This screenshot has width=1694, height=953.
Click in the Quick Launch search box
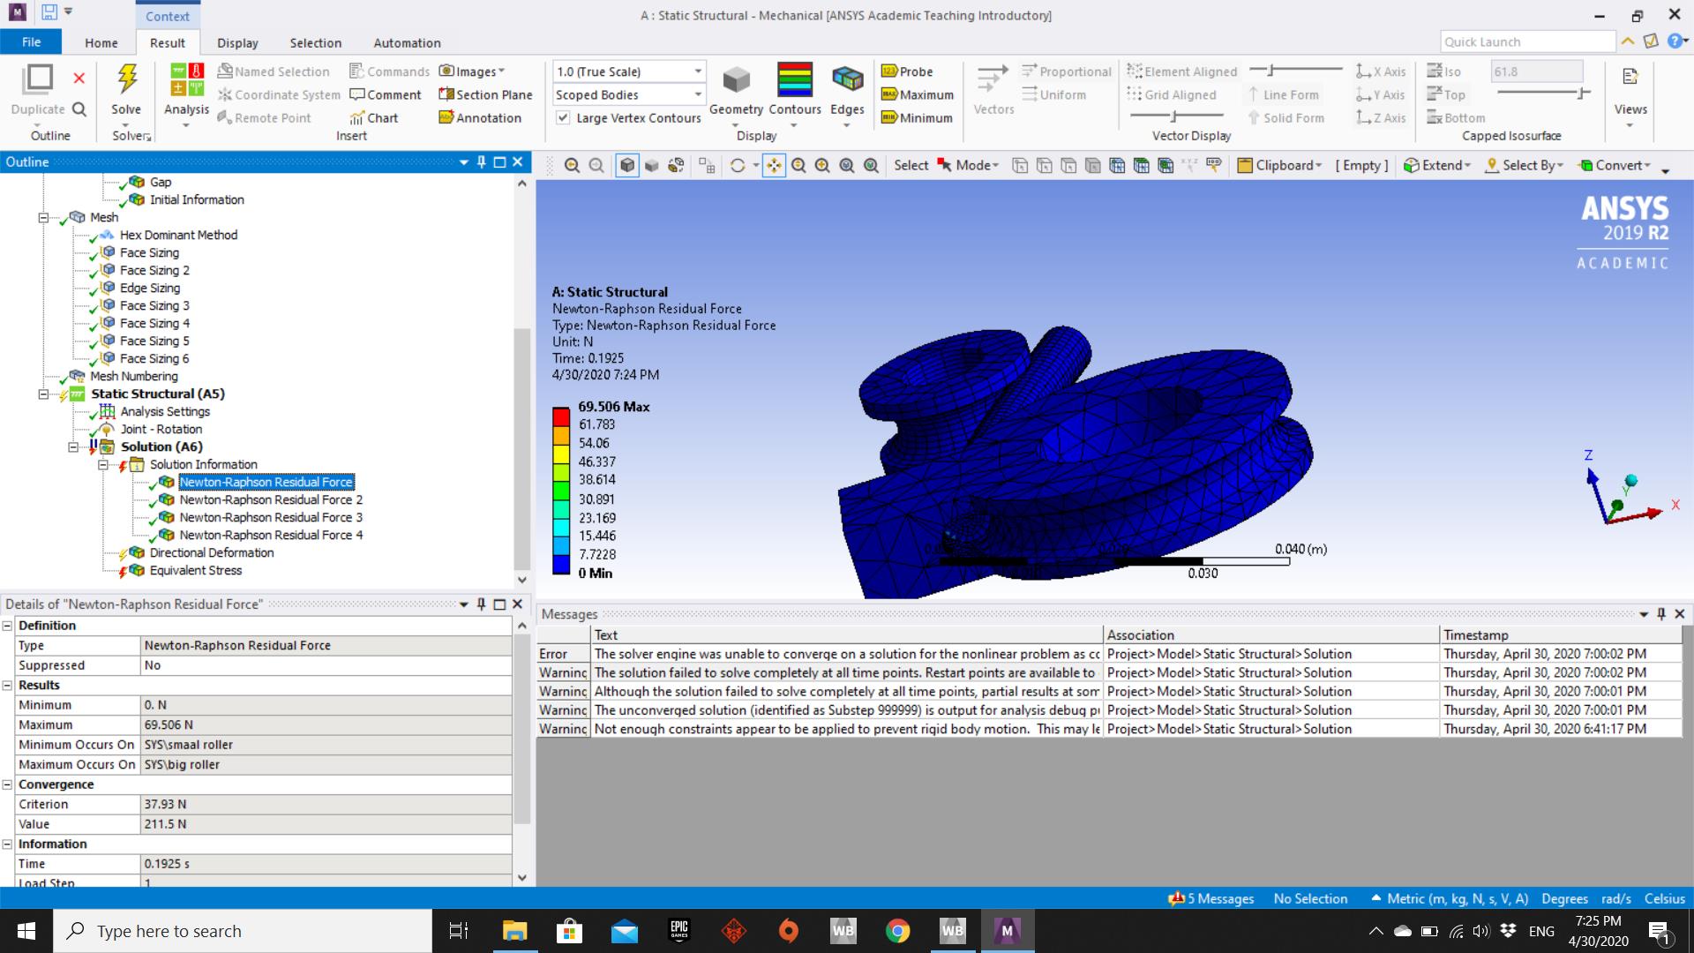[x=1527, y=41]
